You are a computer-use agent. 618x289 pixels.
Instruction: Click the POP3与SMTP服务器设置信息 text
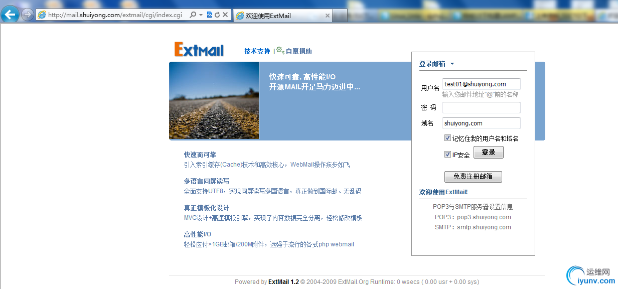coord(473,207)
